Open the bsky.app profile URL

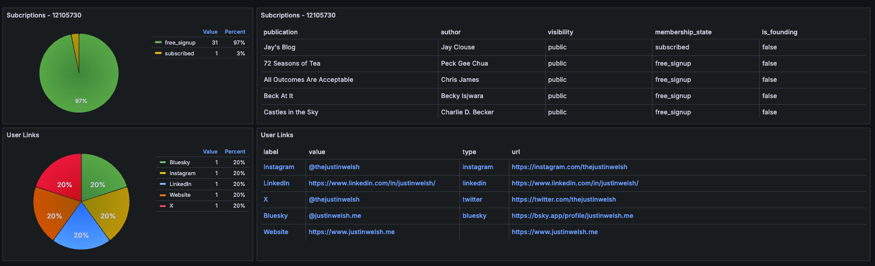(572, 215)
